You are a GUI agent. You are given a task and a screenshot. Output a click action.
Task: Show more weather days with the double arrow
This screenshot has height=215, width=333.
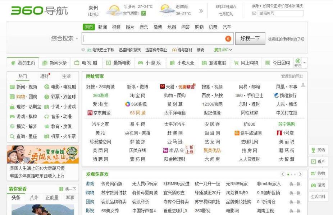point(201,11)
